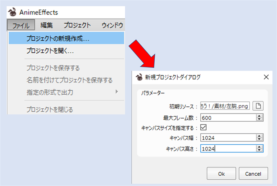Click 名前を付けてプロジェクトを保存する entry

coord(66,80)
